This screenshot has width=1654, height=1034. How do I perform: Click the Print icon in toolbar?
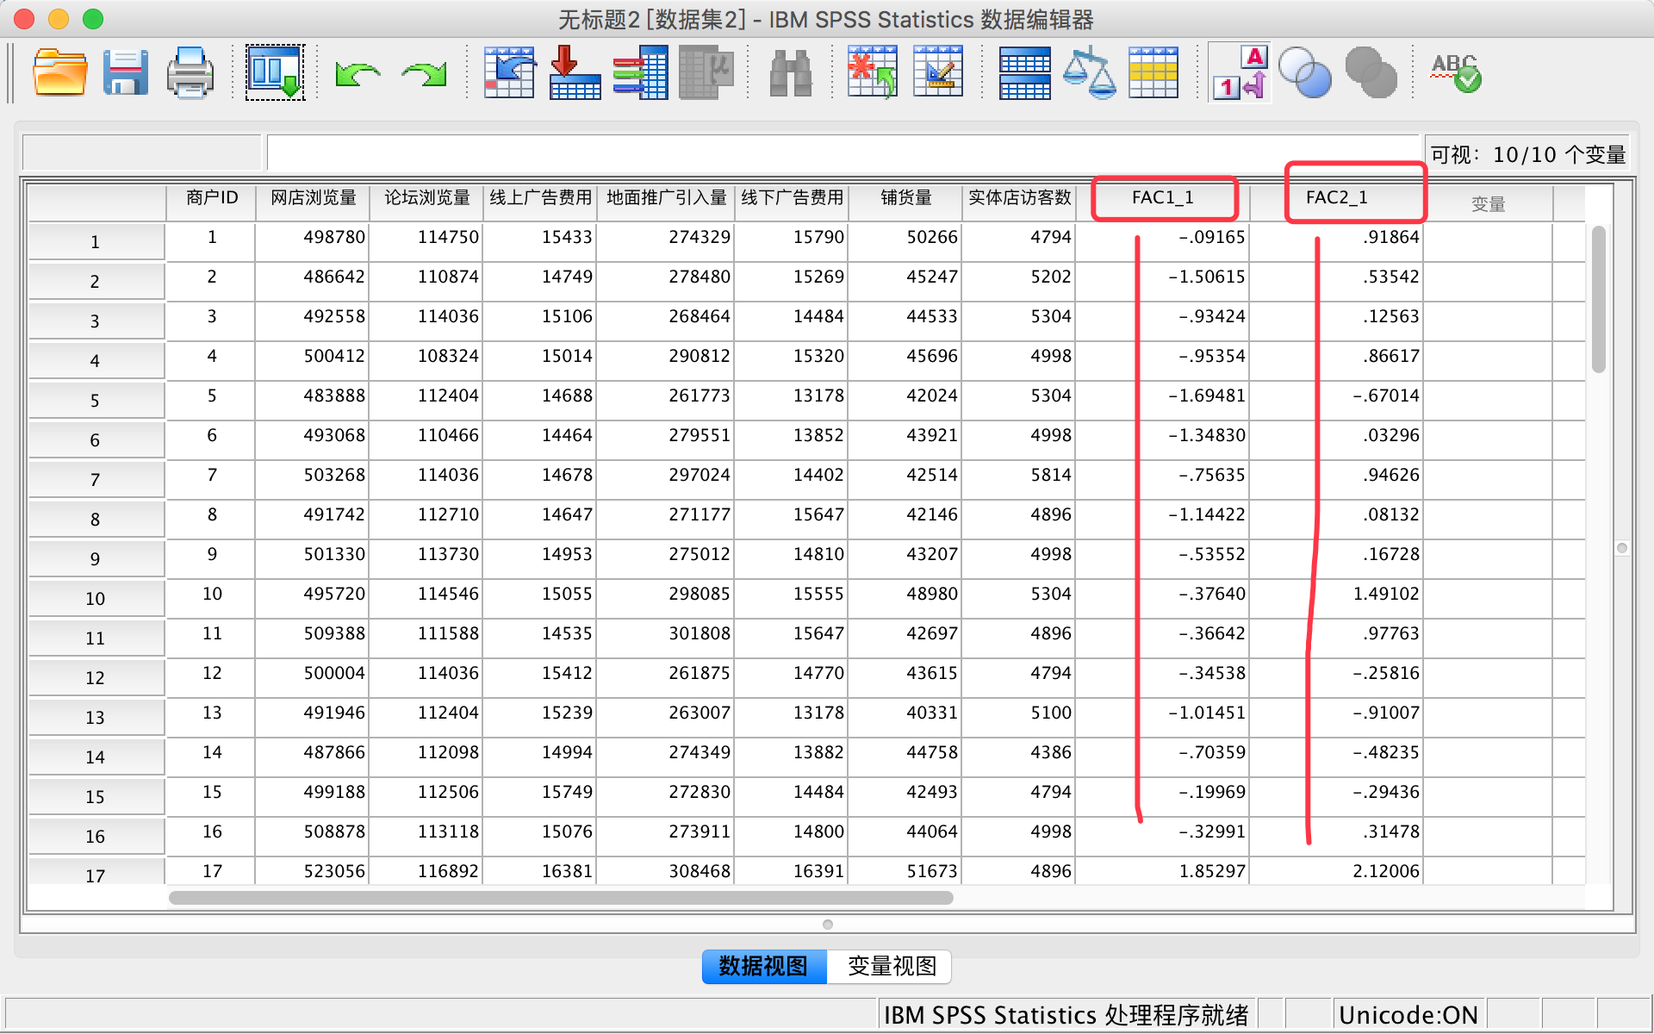tap(190, 72)
